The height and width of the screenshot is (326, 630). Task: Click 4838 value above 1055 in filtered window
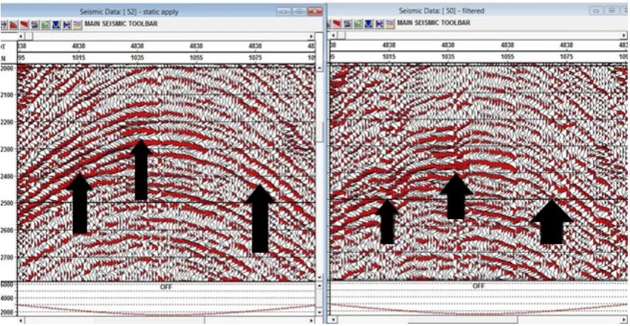[x=507, y=46]
